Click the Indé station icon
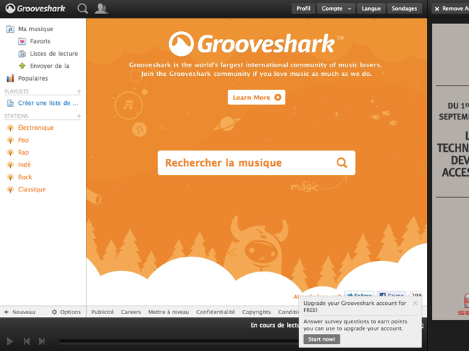Image resolution: width=469 pixels, height=351 pixels. pos(10,165)
